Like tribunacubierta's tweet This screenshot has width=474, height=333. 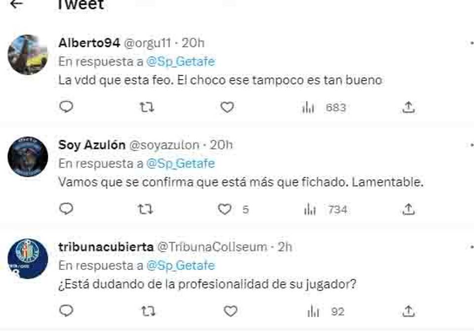[230, 311]
